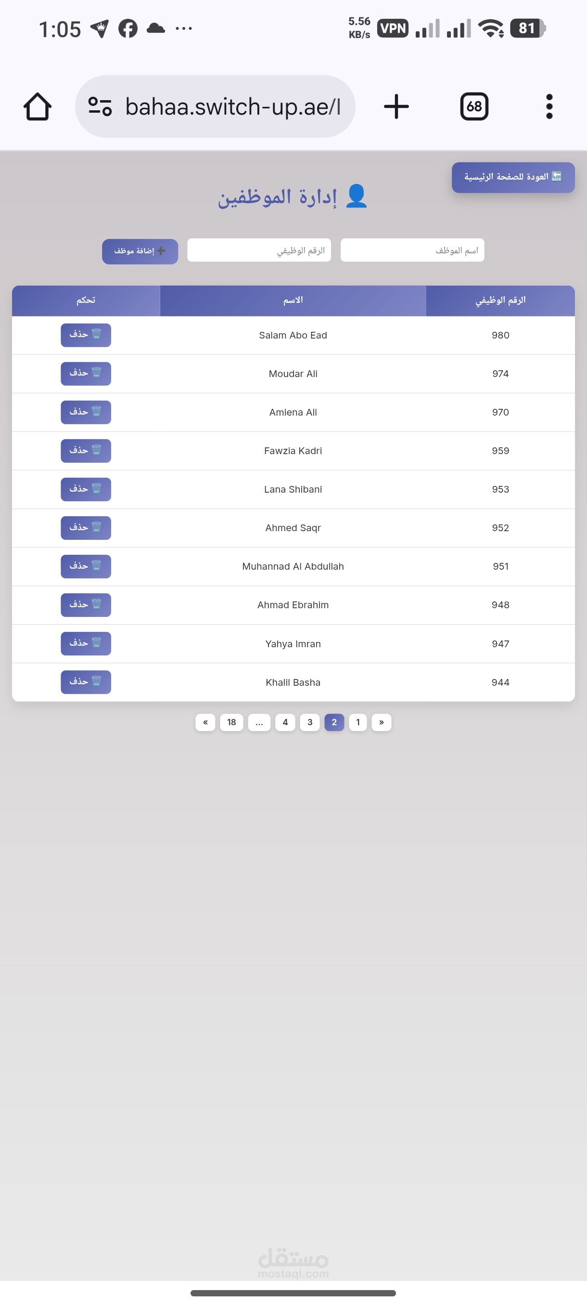Click the left double-arrow pagination button
This screenshot has height=1306, width=587.
pos(205,722)
